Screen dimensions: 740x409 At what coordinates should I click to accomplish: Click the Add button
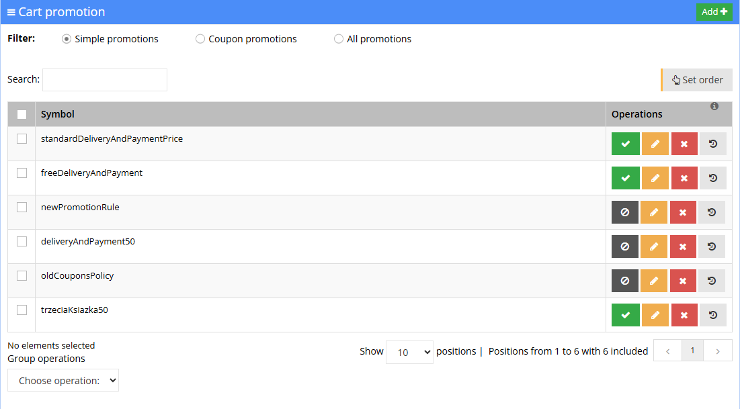pos(714,12)
